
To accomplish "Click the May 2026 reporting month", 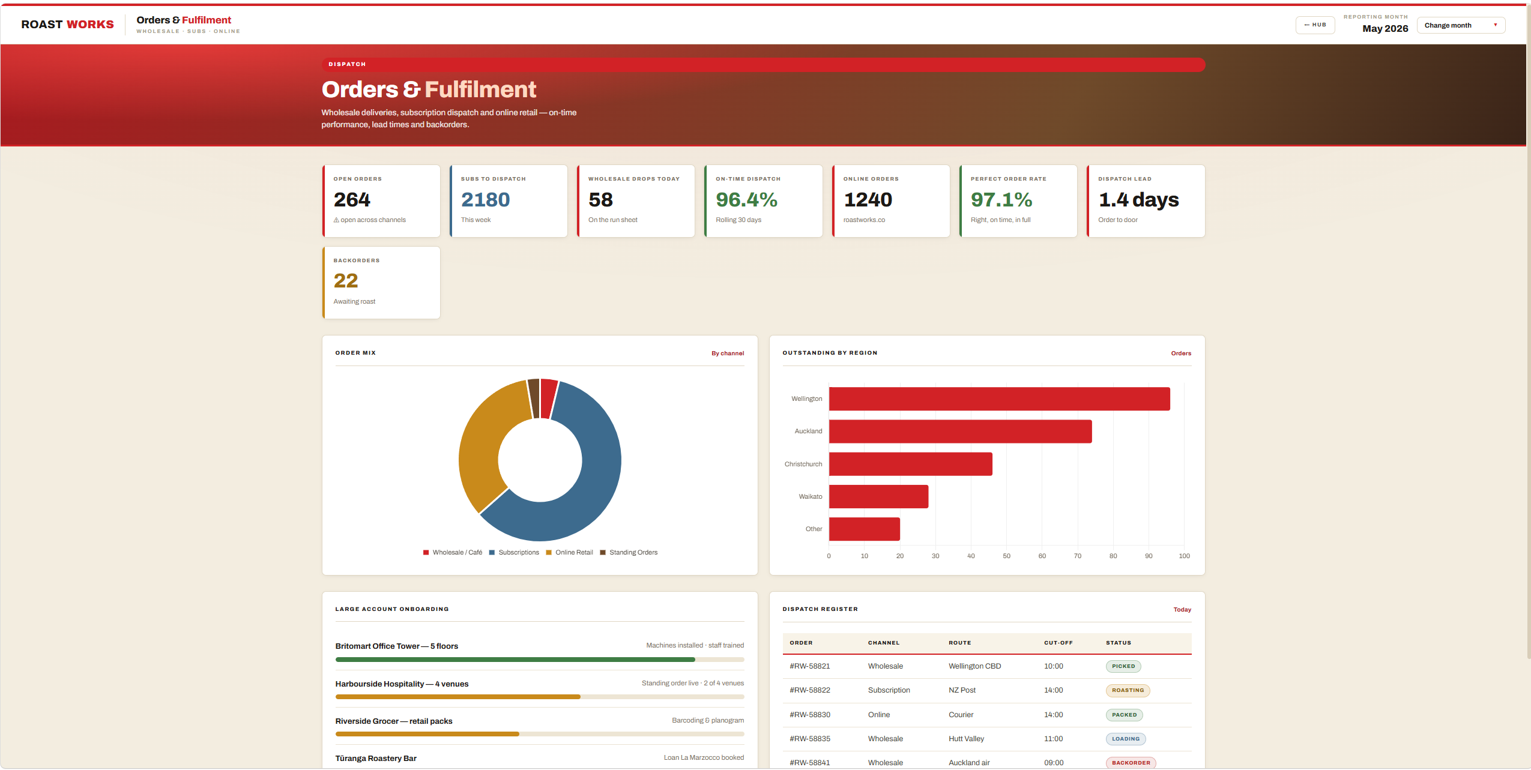I will click(x=1385, y=28).
